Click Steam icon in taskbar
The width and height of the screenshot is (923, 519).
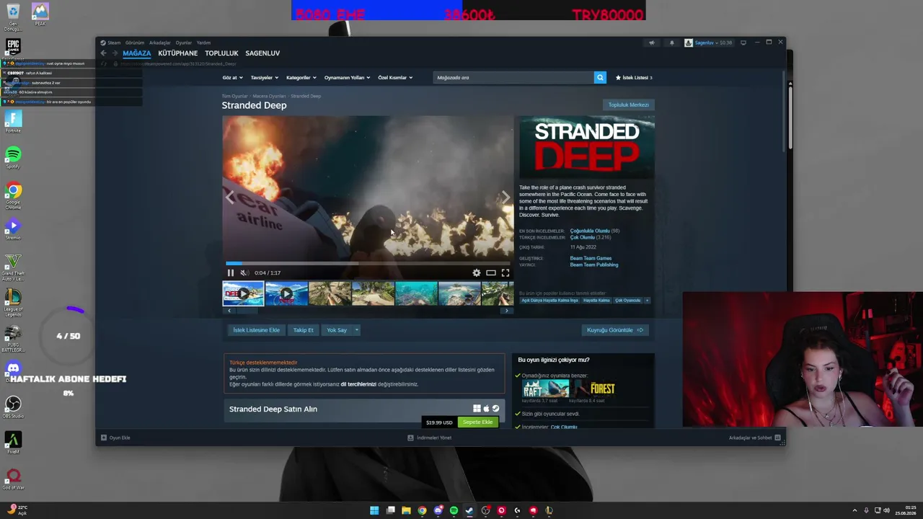point(469,510)
